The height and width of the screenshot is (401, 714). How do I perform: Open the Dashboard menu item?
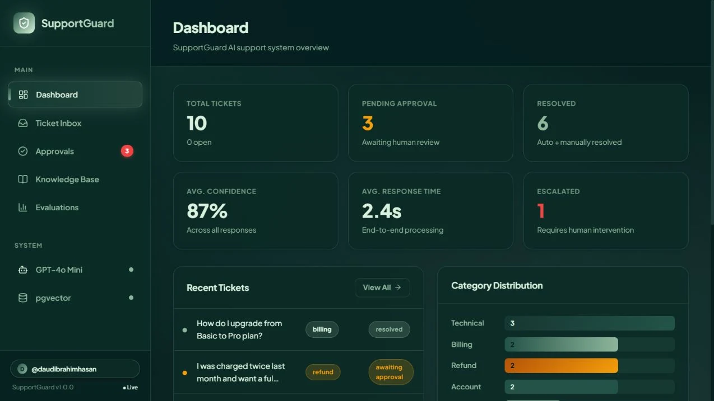[75, 95]
